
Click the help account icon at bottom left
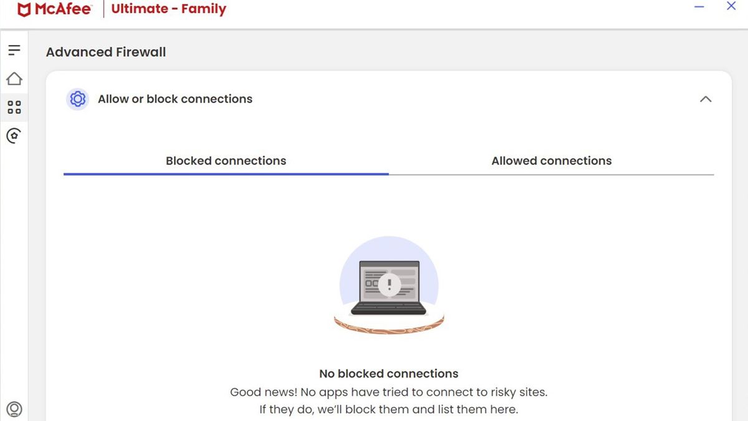coord(15,409)
